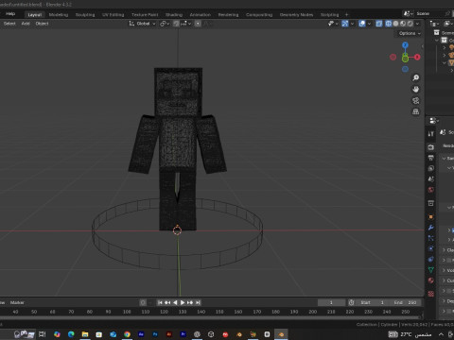Open the Outliner editor type dropdown

(435, 24)
